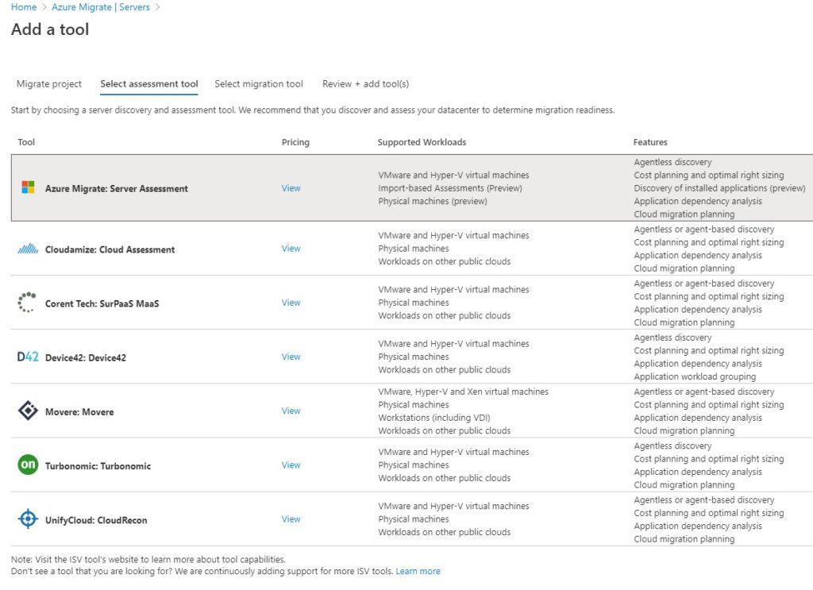Click 'Workloads on other public clouds' in Cloudamize row
The width and height of the screenshot is (813, 590).
(445, 261)
